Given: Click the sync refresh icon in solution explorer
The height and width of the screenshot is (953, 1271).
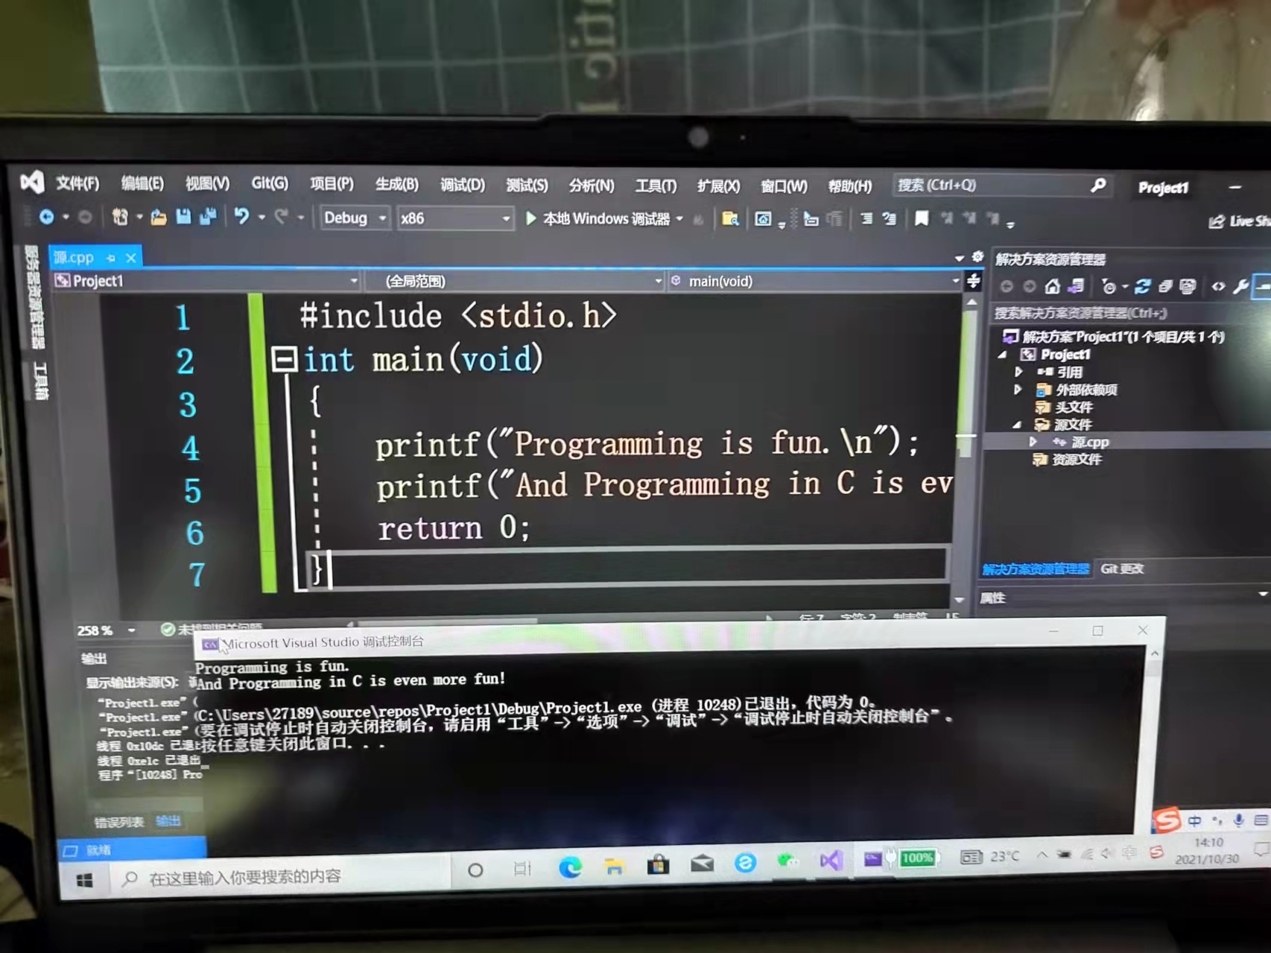Looking at the screenshot, I should 1143,287.
